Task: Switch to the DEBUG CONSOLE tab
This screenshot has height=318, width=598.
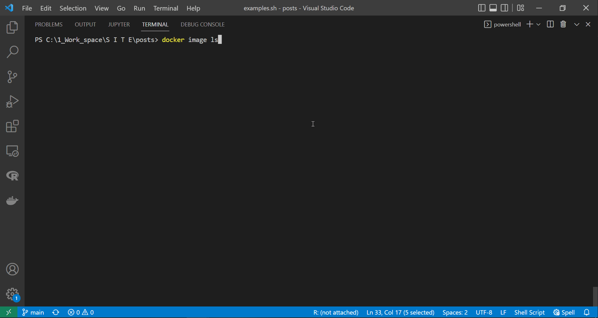Action: [202, 24]
